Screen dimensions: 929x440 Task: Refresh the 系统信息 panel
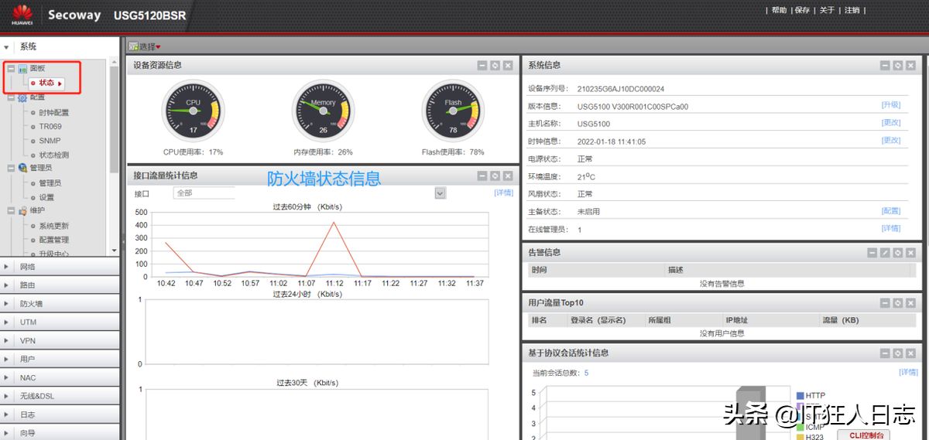(x=898, y=66)
